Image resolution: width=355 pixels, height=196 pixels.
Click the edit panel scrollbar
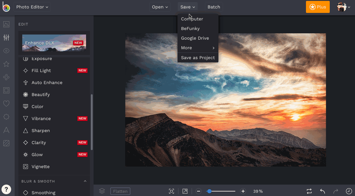coord(92,122)
